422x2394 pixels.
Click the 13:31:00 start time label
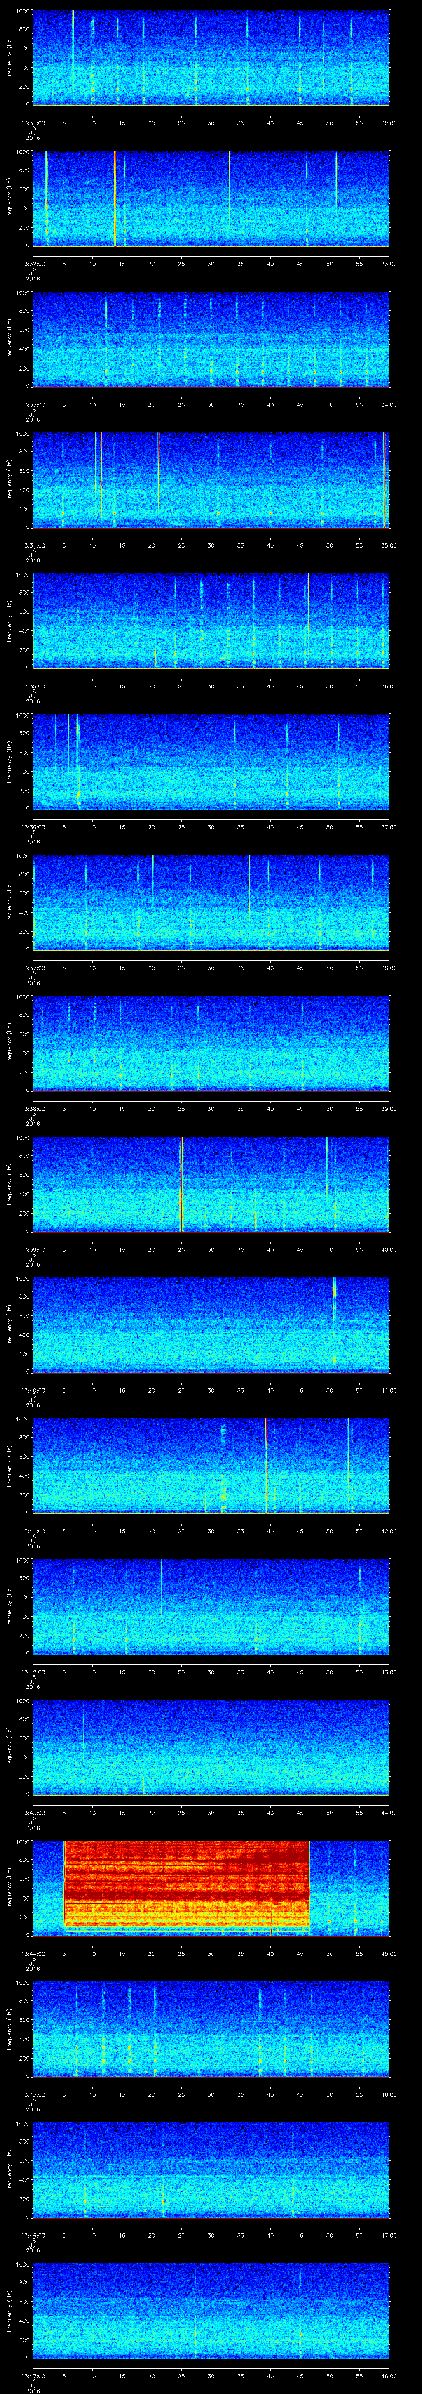coord(33,123)
